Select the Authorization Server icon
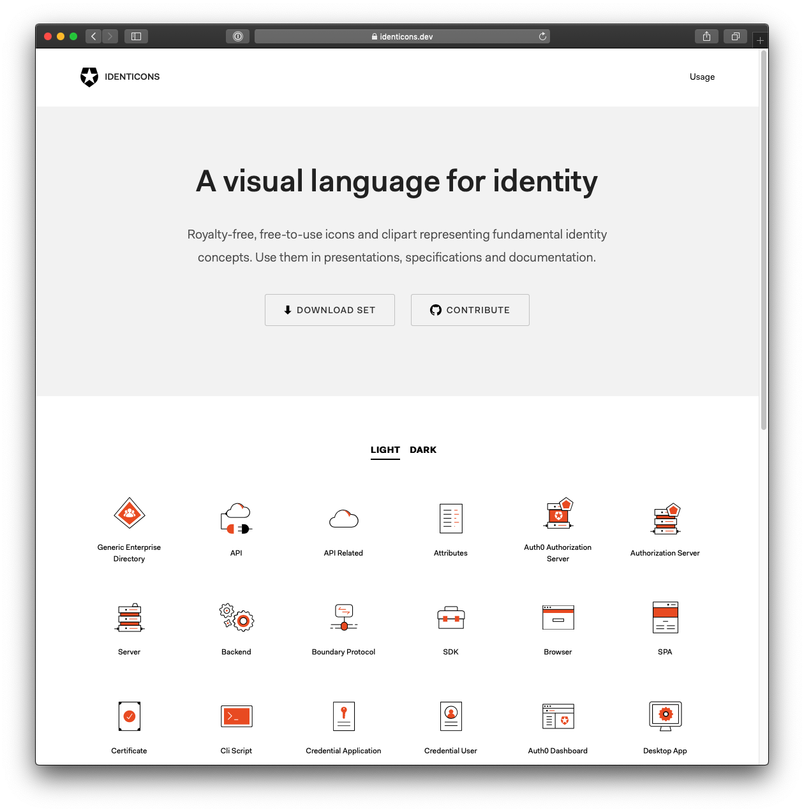The image size is (804, 812). pyautogui.click(x=666, y=519)
